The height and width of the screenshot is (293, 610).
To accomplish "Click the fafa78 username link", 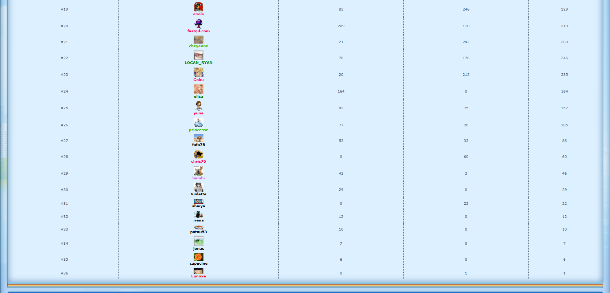I will click(x=198, y=145).
